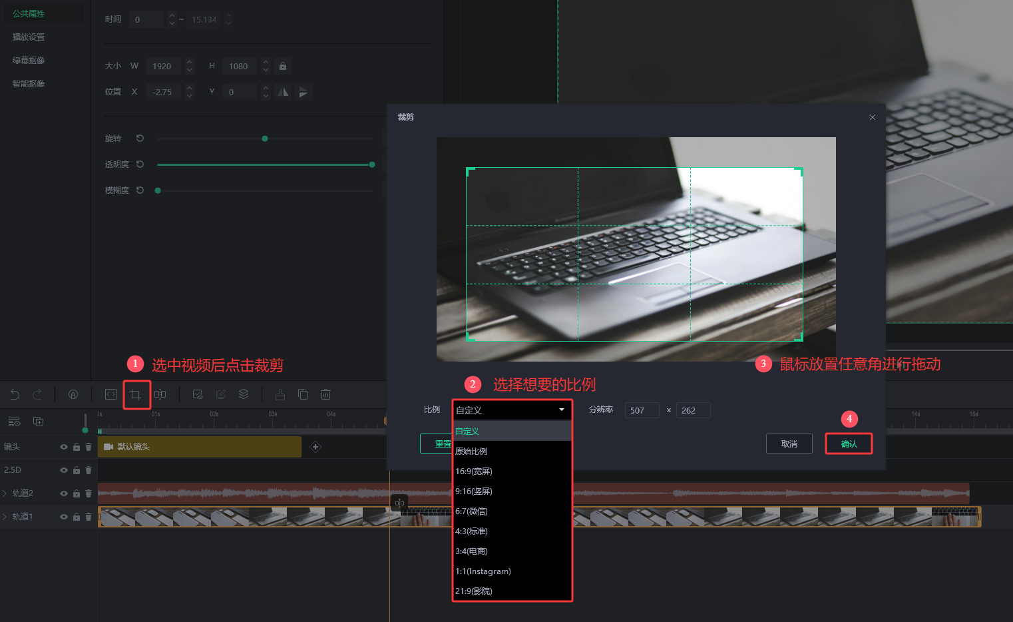This screenshot has height=622, width=1013.
Task: Hide 轨道1 using its eye icon
Action: point(64,517)
